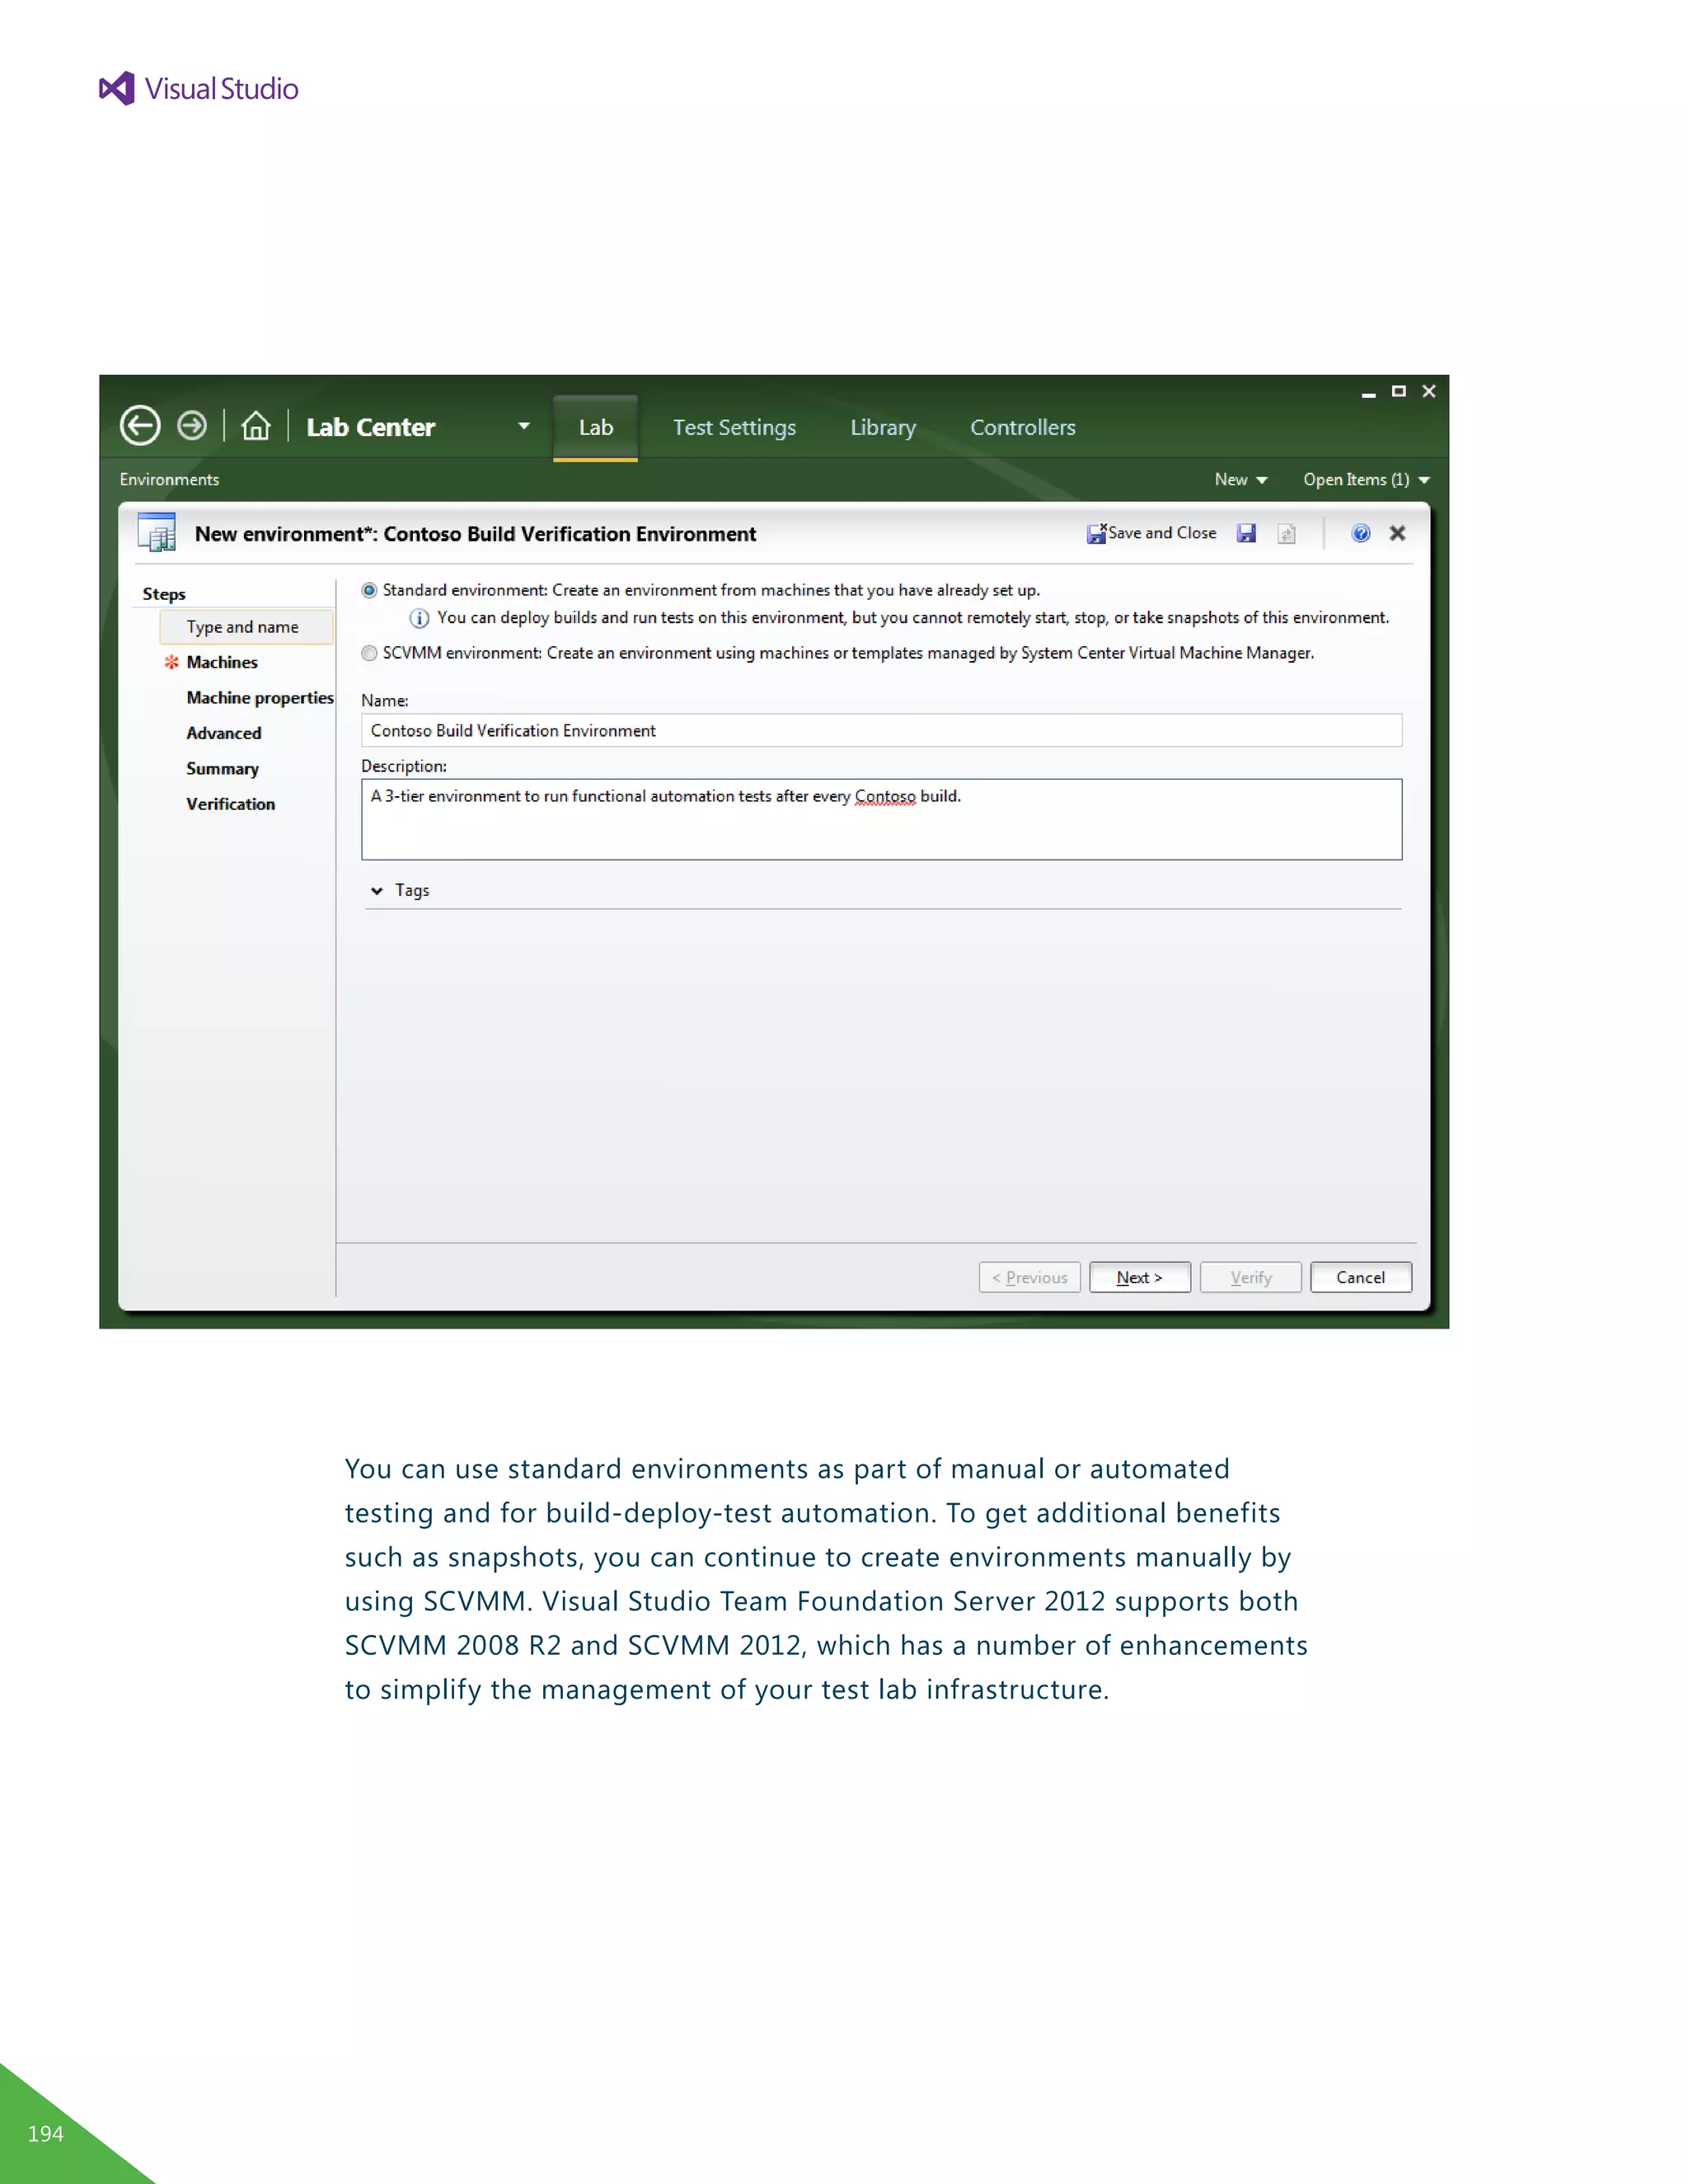The height and width of the screenshot is (2184, 1688).
Task: Click the misspelled Contoso word in the description
Action: [x=885, y=796]
